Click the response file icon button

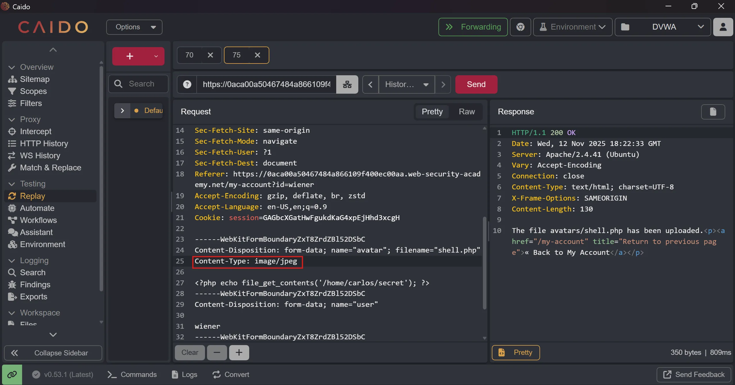pyautogui.click(x=713, y=112)
